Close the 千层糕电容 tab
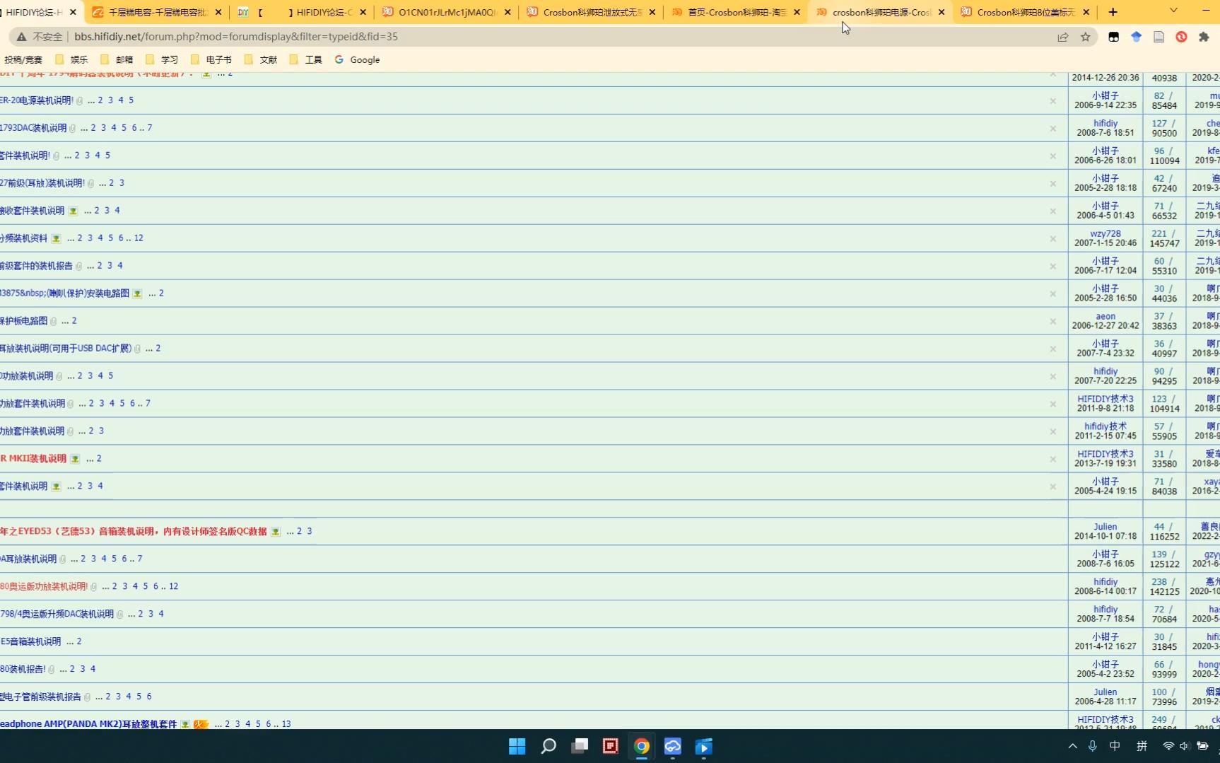This screenshot has height=763, width=1220. tap(218, 12)
